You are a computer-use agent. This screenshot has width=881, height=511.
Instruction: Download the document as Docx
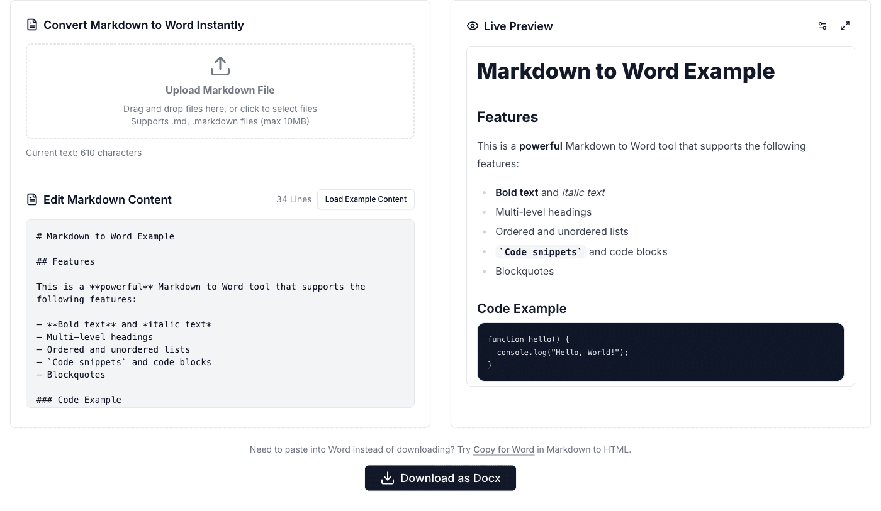441,478
